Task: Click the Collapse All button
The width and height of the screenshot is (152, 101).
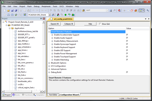Action: tap(69, 24)
